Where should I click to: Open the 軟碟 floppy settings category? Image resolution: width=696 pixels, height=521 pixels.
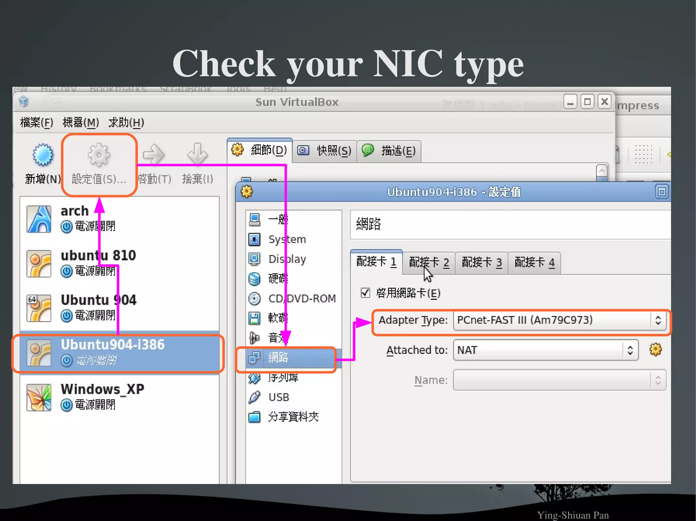coord(294,318)
